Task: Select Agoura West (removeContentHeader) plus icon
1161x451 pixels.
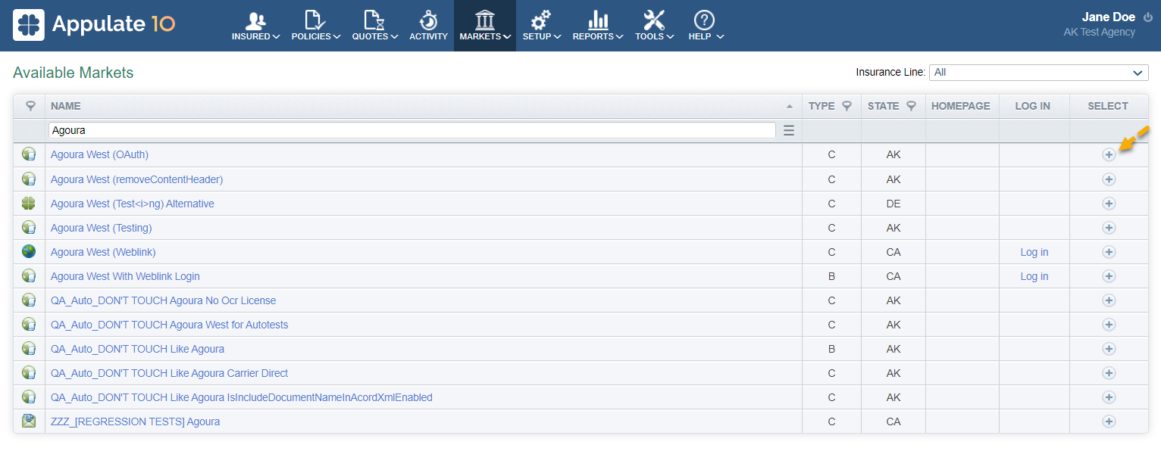Action: click(x=1109, y=179)
